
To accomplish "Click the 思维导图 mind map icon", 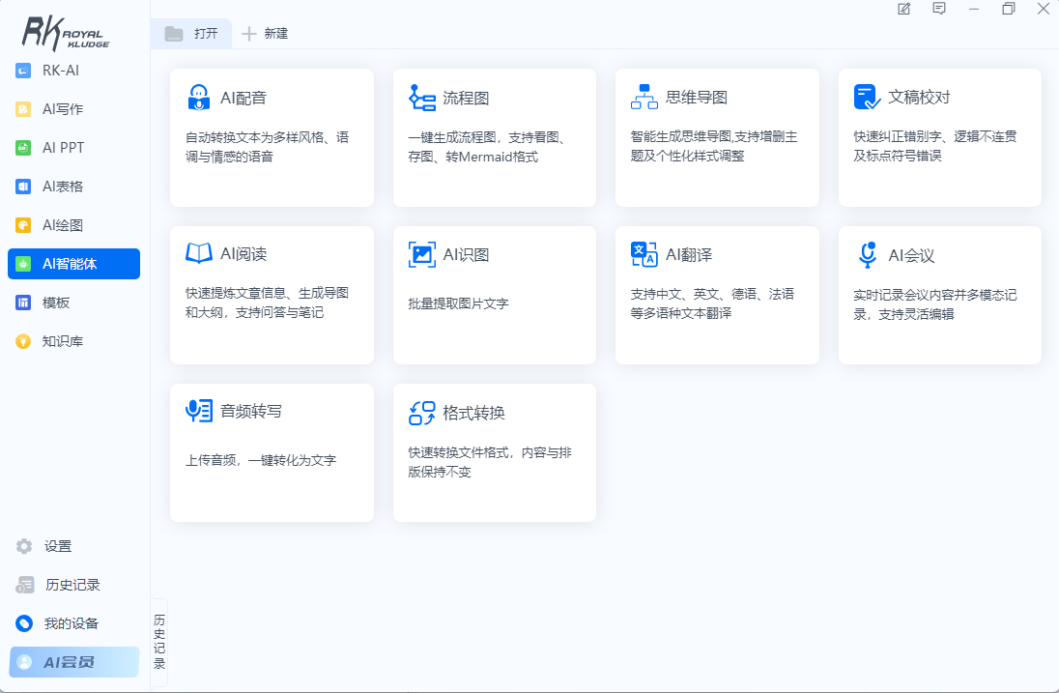I will (644, 97).
